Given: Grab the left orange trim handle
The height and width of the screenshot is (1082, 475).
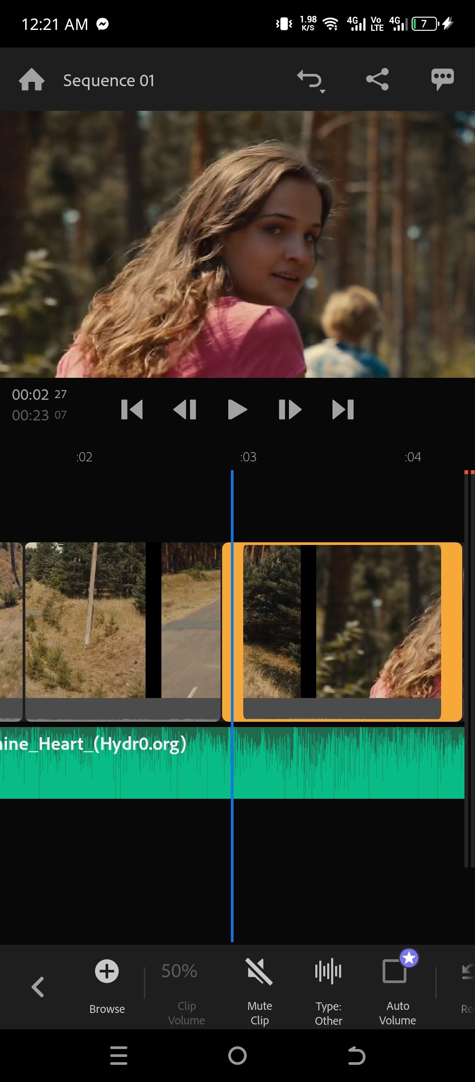Looking at the screenshot, I should [233, 632].
